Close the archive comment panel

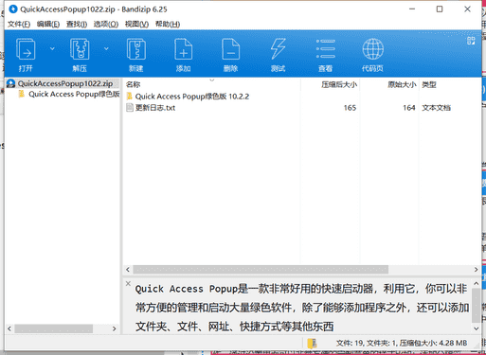click(x=128, y=283)
